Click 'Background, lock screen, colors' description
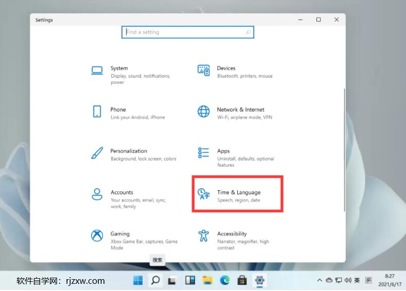The height and width of the screenshot is (291, 406). coord(144,158)
